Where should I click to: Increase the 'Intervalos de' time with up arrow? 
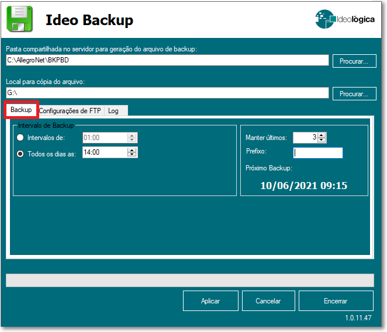pos(132,135)
